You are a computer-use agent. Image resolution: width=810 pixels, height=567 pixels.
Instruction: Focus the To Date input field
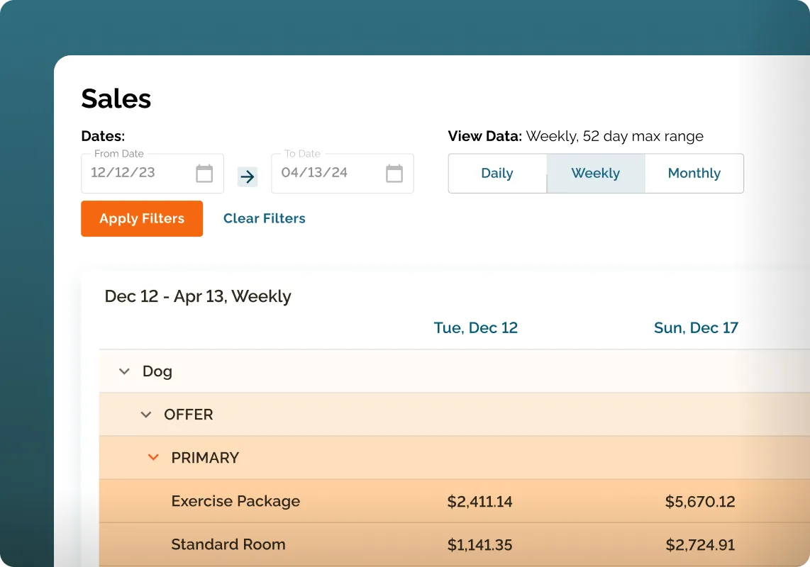[328, 173]
